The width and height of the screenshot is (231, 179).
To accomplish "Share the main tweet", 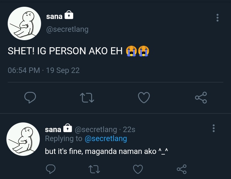I will click(x=201, y=97).
